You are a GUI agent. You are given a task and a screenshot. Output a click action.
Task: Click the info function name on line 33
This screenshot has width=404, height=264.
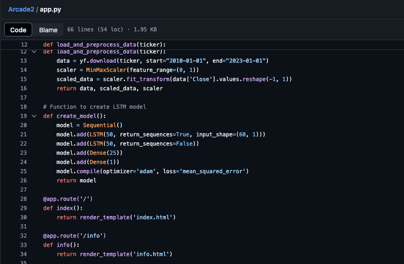tap(63, 245)
